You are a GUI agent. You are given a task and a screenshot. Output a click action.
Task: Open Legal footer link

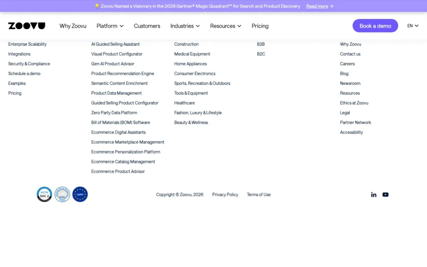pos(345,113)
